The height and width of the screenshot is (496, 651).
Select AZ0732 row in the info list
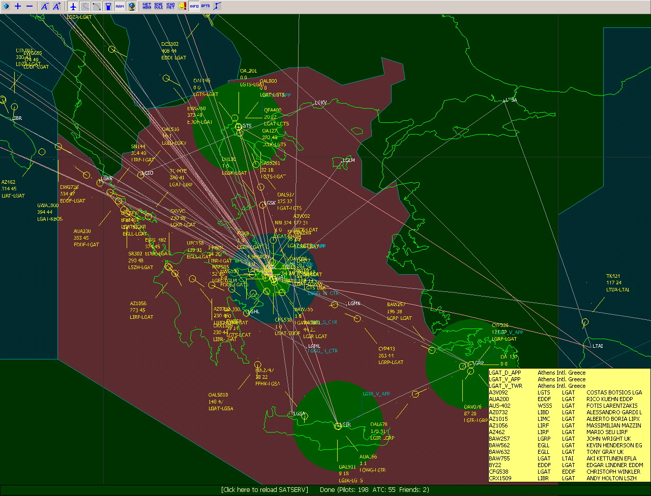[568, 412]
